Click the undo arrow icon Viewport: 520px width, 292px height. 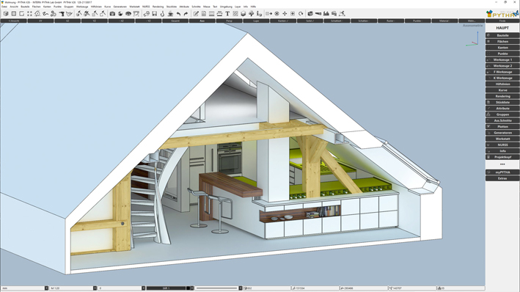pos(178,14)
